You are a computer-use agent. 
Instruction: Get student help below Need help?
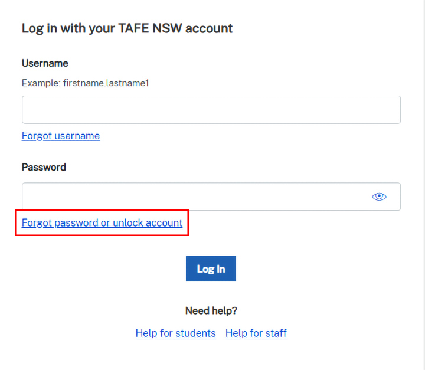point(175,333)
